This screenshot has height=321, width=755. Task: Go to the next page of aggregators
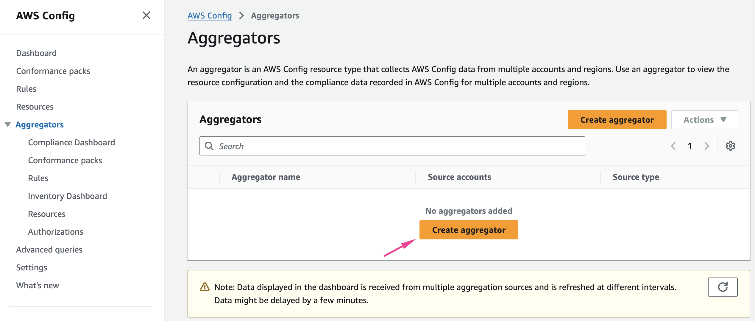pos(706,146)
